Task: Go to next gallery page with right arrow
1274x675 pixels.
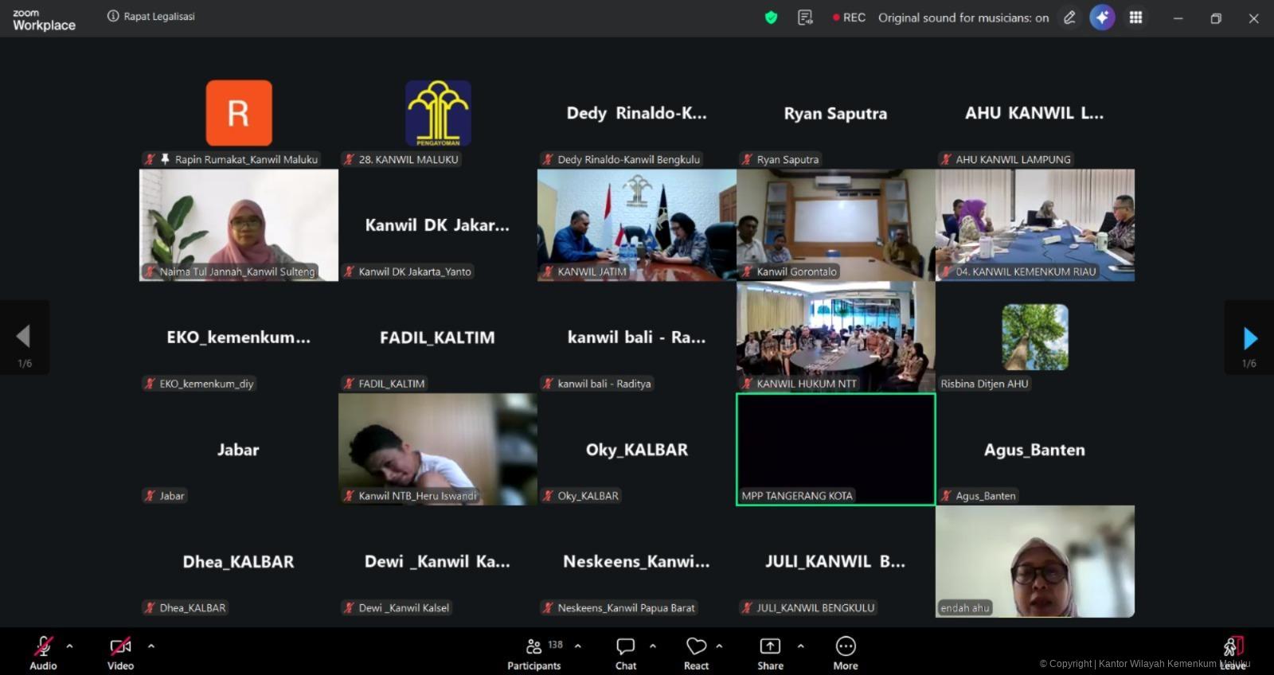Action: [1249, 338]
